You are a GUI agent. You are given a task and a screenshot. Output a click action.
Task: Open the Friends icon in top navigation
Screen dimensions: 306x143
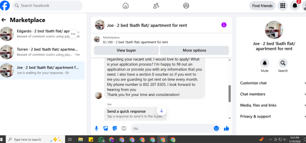pos(156,6)
